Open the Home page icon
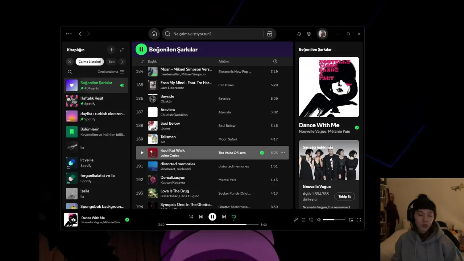464x261 pixels. 154,34
